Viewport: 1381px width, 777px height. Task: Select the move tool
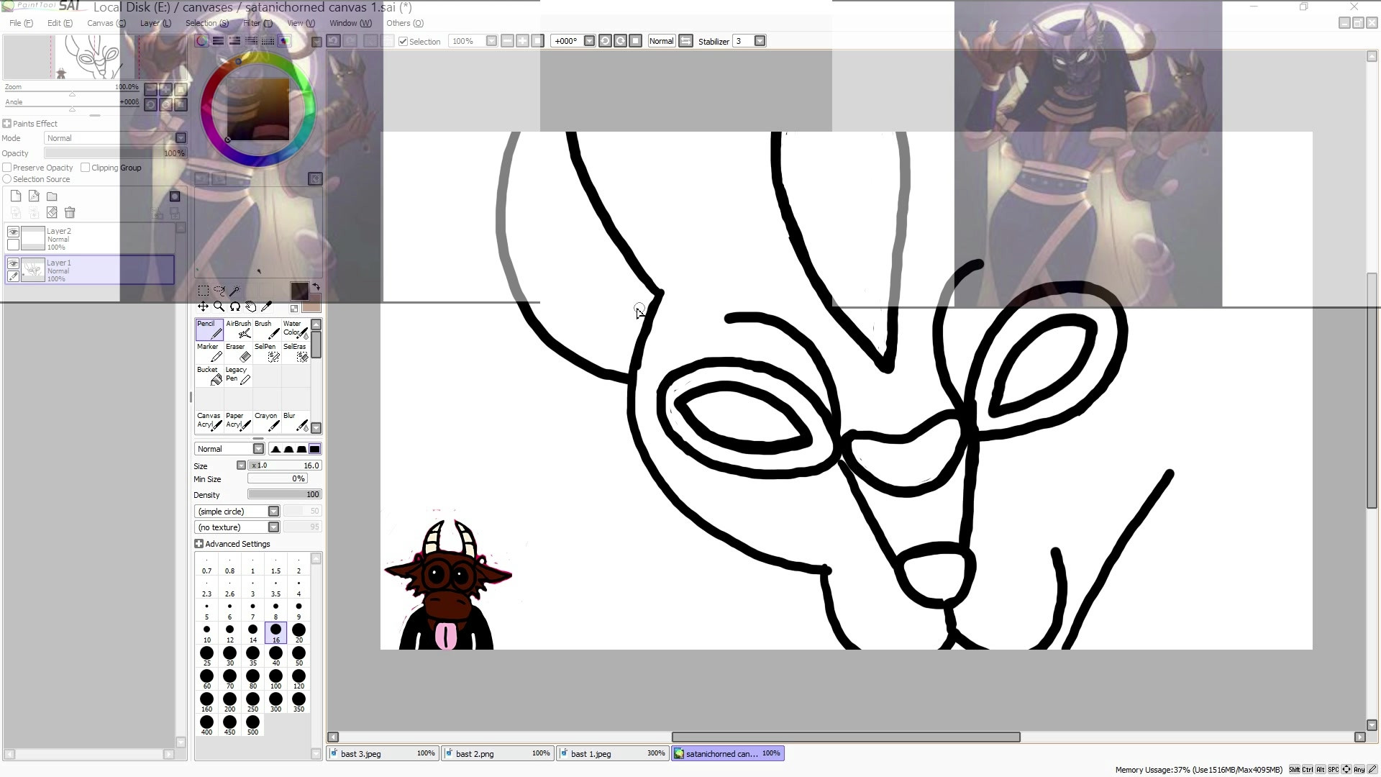[204, 306]
